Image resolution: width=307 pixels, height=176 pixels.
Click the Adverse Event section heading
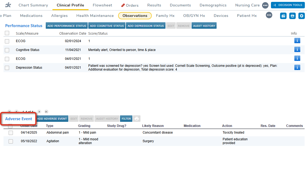19,119
